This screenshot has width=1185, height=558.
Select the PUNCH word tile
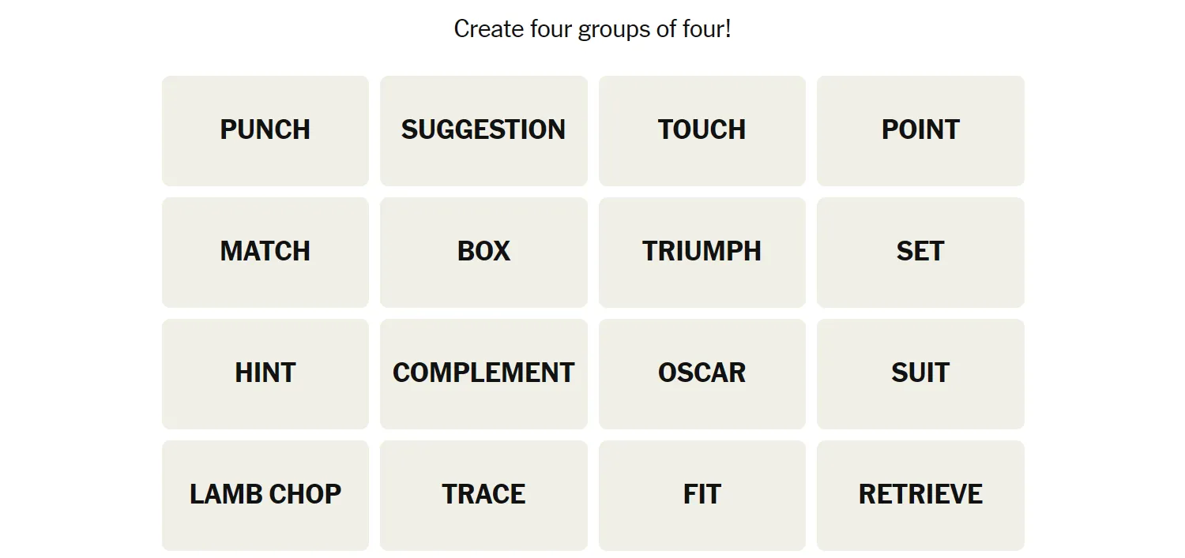click(x=265, y=131)
